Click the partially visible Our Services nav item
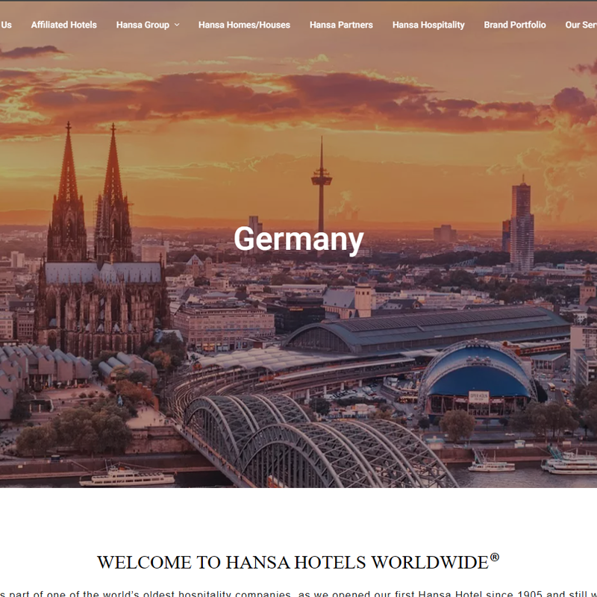This screenshot has height=597, width=597. pyautogui.click(x=581, y=25)
